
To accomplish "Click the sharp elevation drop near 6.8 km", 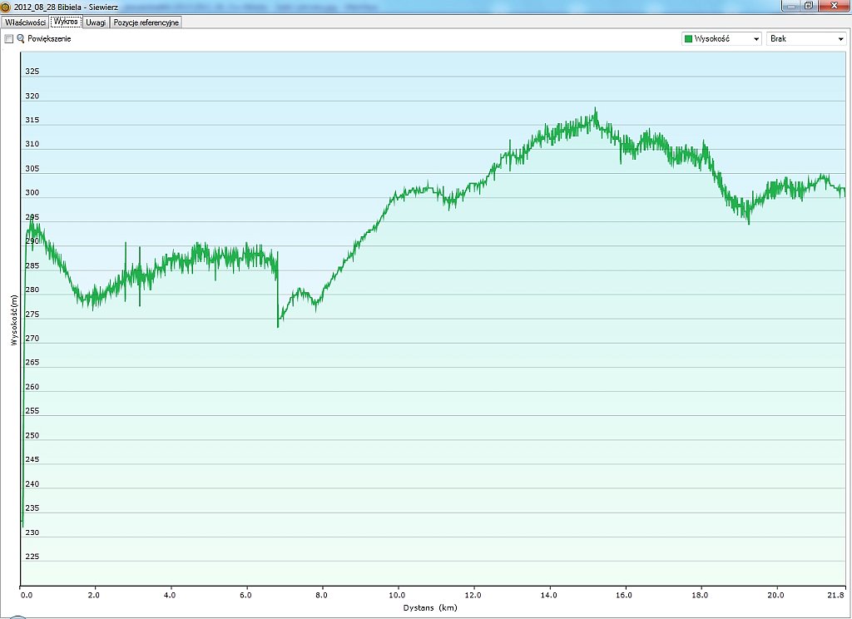I will (278, 320).
